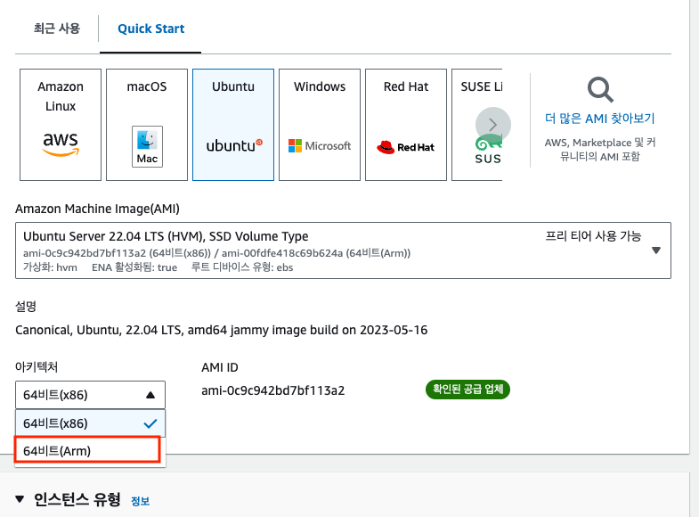Open the Ubuntu Server 22.04 AMI dropdown
This screenshot has height=517, width=699.
(x=343, y=250)
